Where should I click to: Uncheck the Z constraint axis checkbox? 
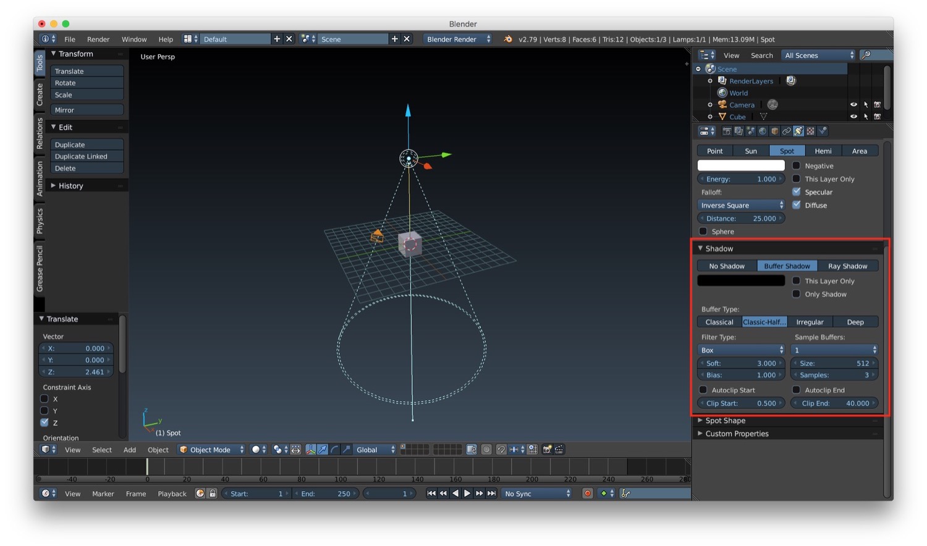tap(44, 422)
